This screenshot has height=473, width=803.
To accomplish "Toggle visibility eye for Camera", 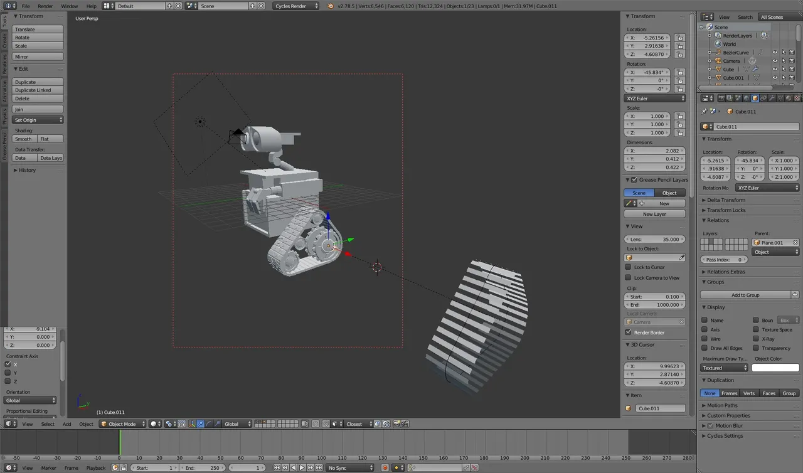I will tap(775, 61).
